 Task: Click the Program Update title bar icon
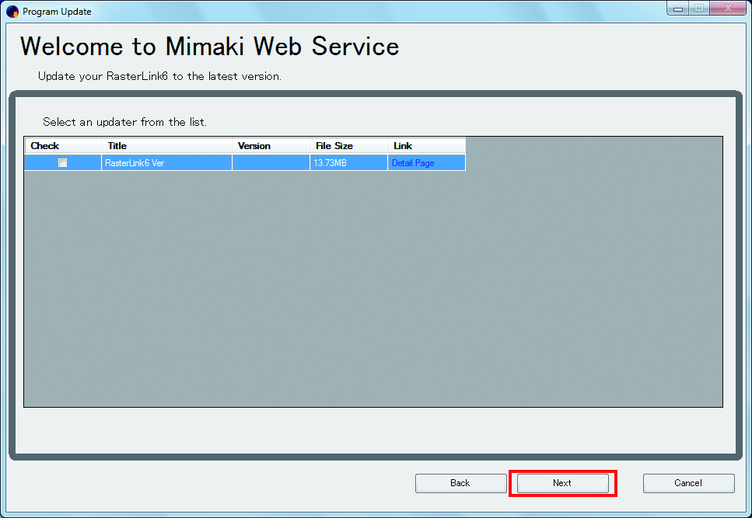12,12
